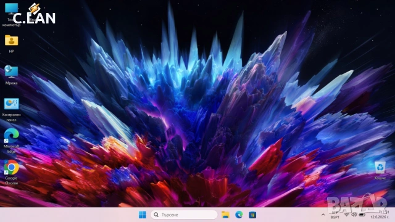This screenshot has width=395, height=222.
Task: Open the Wi-Fi network tray icon
Action: point(347,215)
